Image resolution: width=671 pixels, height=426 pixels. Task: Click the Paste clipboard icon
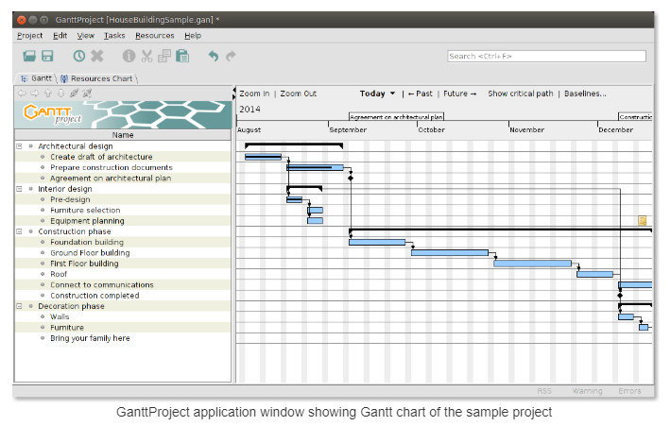[182, 57]
